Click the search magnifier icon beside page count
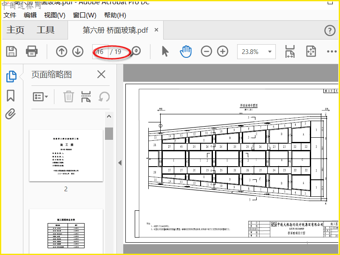Image resolution: width=340 pixels, height=255 pixels. tap(136, 51)
